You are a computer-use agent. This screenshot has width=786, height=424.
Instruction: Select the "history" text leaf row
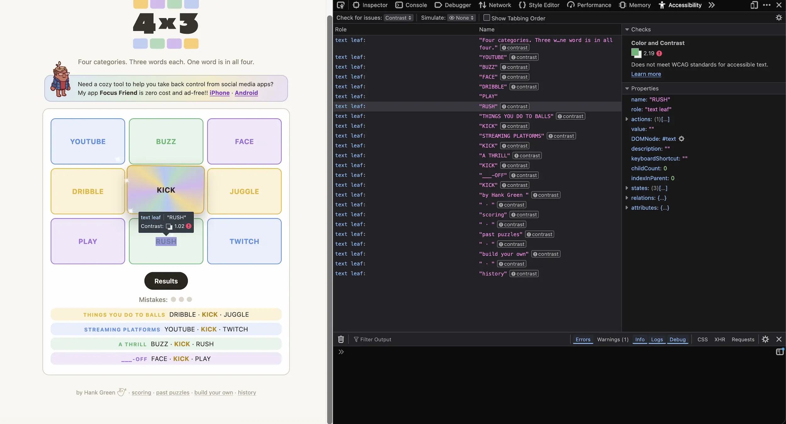477,274
